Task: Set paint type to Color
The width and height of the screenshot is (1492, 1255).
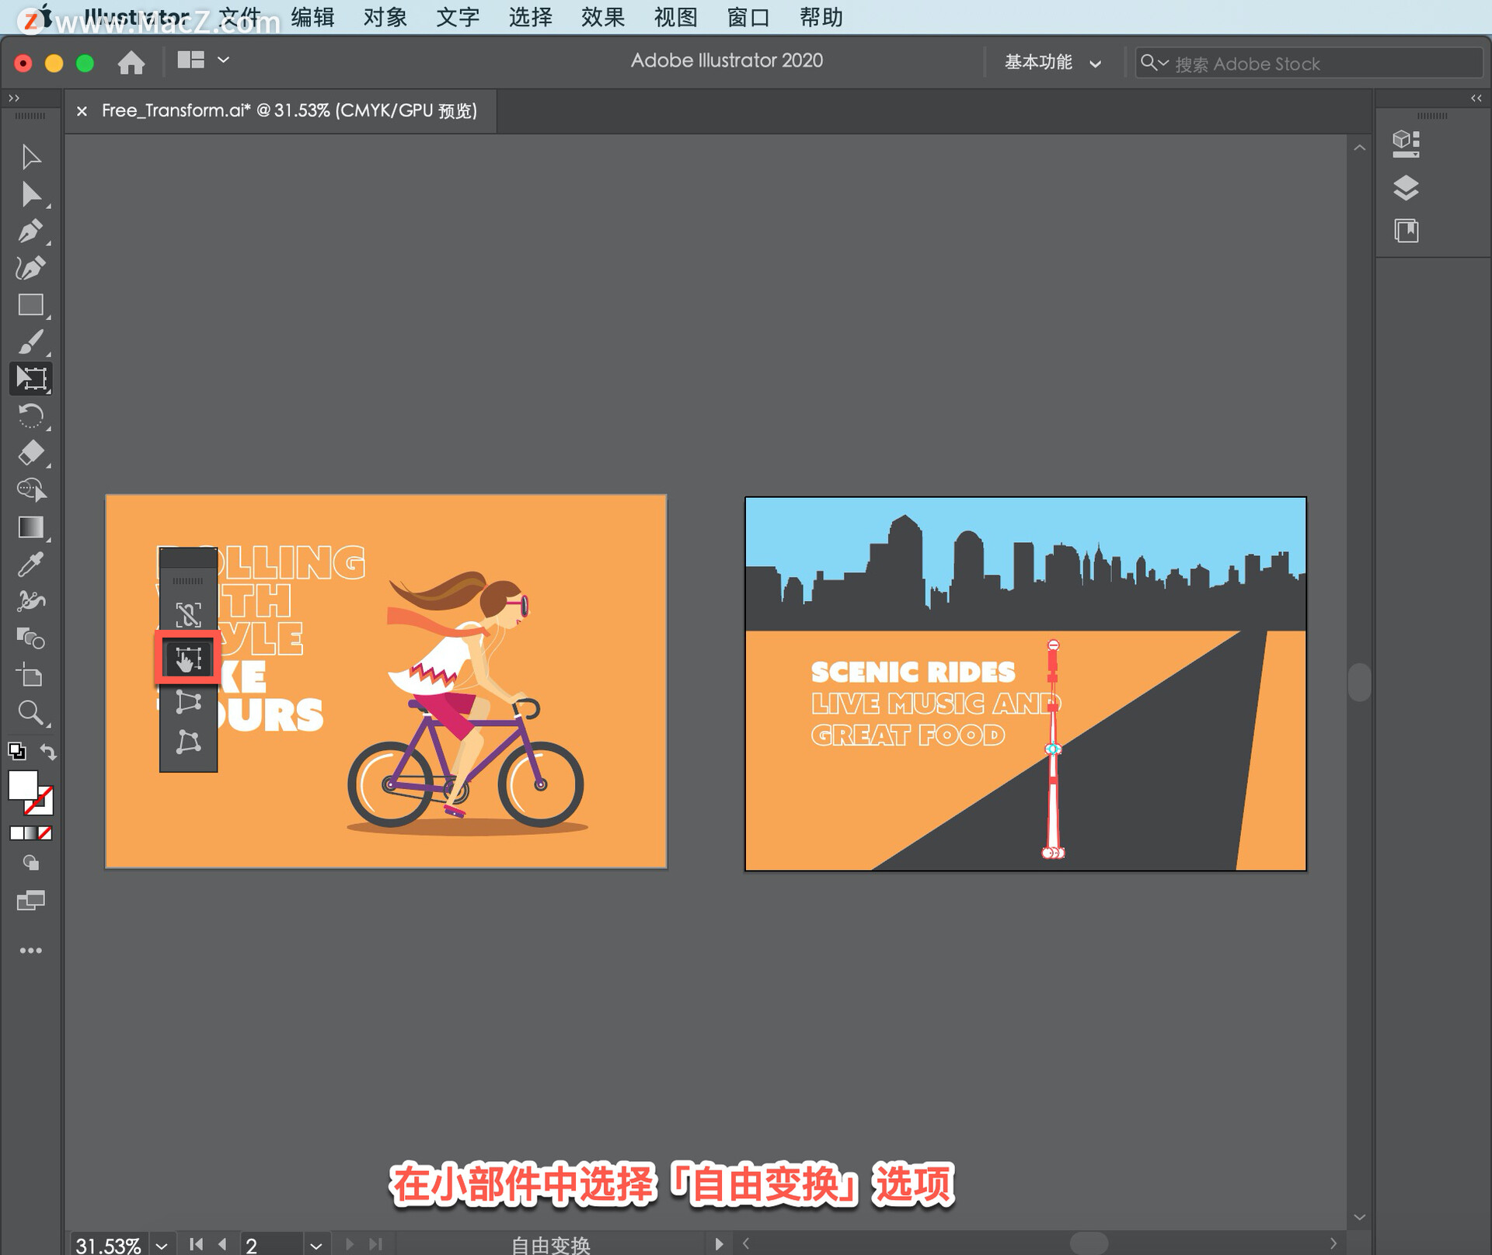Action: click(x=16, y=833)
